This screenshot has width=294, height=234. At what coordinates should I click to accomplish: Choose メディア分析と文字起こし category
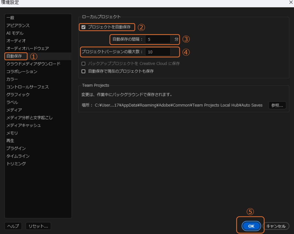coord(29,118)
